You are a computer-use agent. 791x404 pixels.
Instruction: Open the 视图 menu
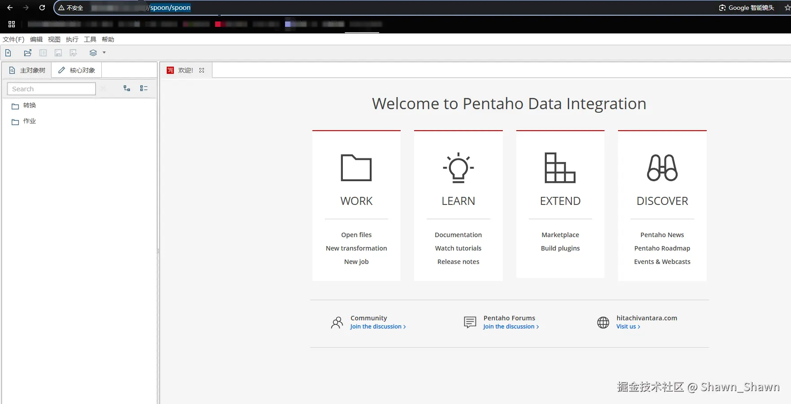[54, 39]
